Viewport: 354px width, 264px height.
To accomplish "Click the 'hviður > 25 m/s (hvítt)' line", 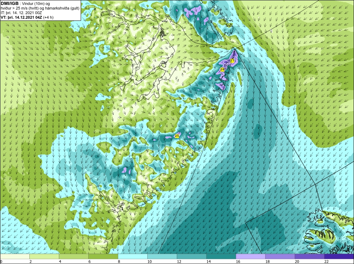I will pos(19,8).
